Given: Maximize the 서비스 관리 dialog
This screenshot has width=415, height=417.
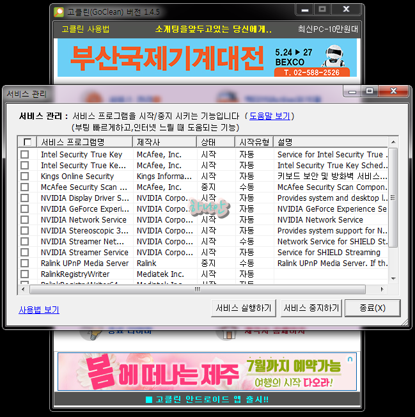Looking at the screenshot, I should [370, 91].
